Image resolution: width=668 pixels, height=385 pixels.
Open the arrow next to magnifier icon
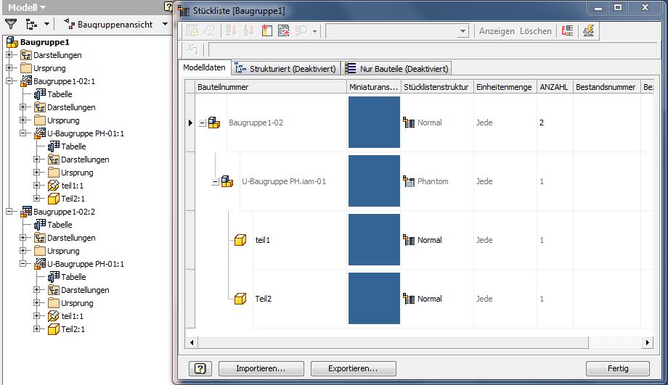coord(314,31)
